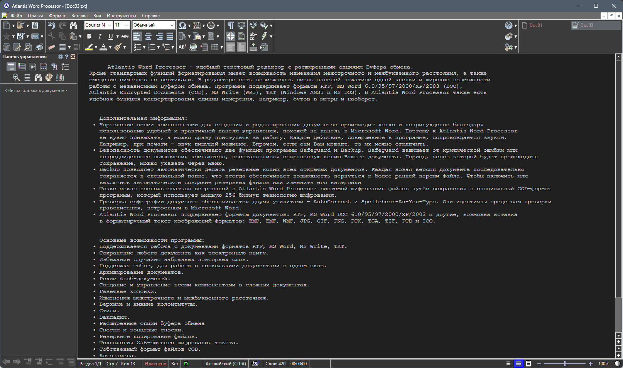Click the eraser clear formatting icon
The image size is (623, 368).
point(51,47)
